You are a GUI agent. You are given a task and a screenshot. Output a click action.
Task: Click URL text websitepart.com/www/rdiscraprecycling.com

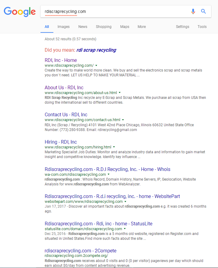(84, 202)
